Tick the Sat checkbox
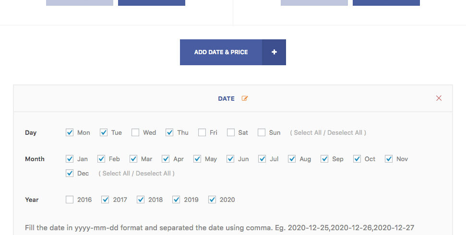The image size is (466, 235). tap(231, 133)
